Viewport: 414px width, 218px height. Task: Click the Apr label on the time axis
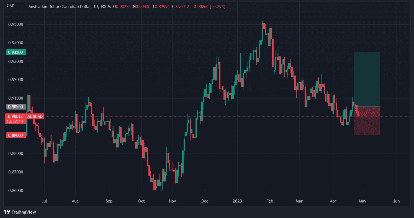(333, 201)
